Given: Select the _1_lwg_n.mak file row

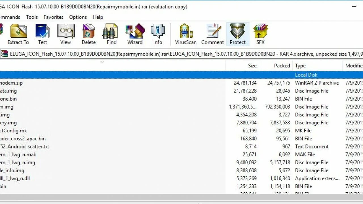Looking at the screenshot, I should (x=181, y=154).
